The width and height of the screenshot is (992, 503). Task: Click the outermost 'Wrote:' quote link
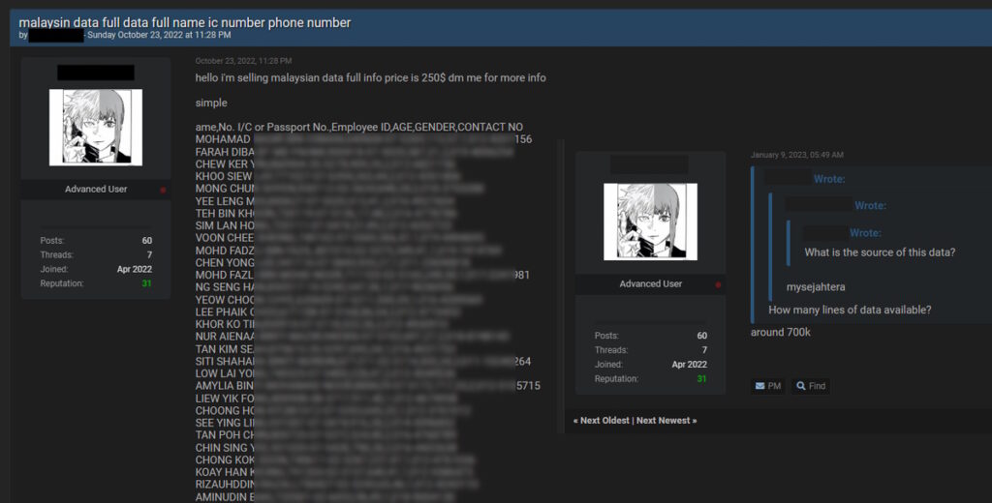(x=829, y=180)
